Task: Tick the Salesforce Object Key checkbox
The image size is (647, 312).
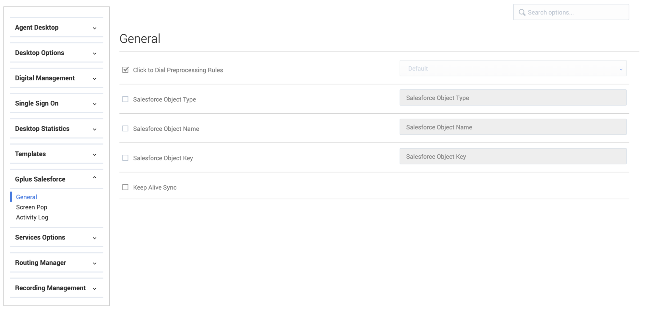Action: [x=126, y=158]
